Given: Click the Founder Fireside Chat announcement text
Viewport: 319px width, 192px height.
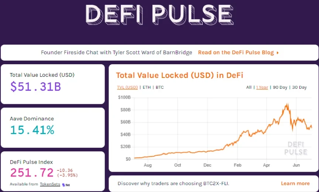Looking at the screenshot, I should tap(117, 52).
